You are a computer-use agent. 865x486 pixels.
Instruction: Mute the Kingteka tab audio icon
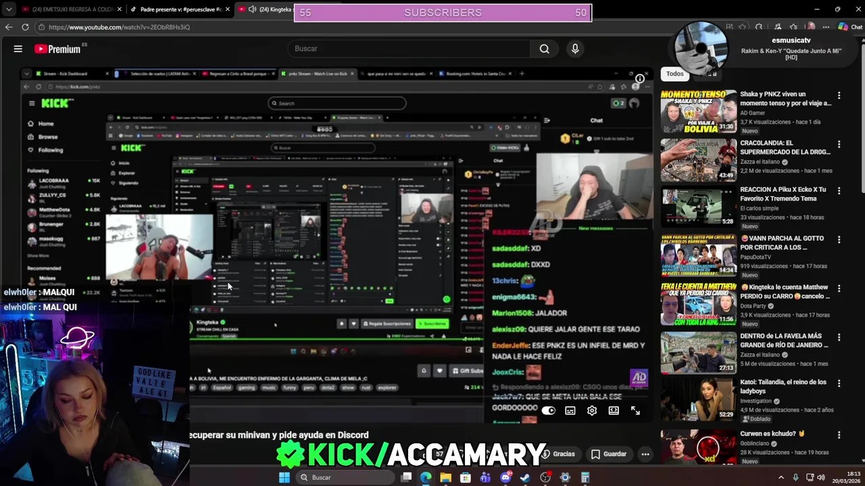pos(252,9)
